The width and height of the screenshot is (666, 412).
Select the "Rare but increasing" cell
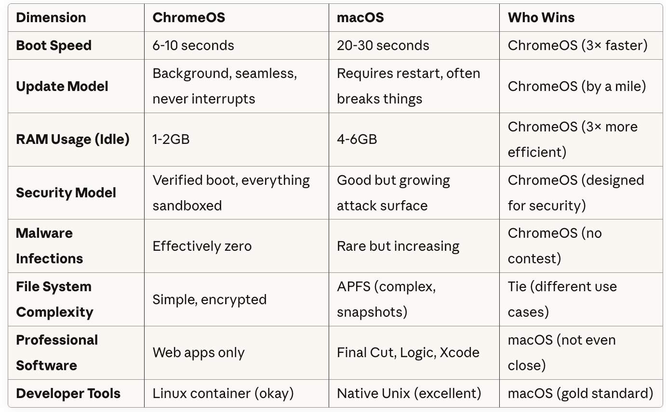coord(398,246)
